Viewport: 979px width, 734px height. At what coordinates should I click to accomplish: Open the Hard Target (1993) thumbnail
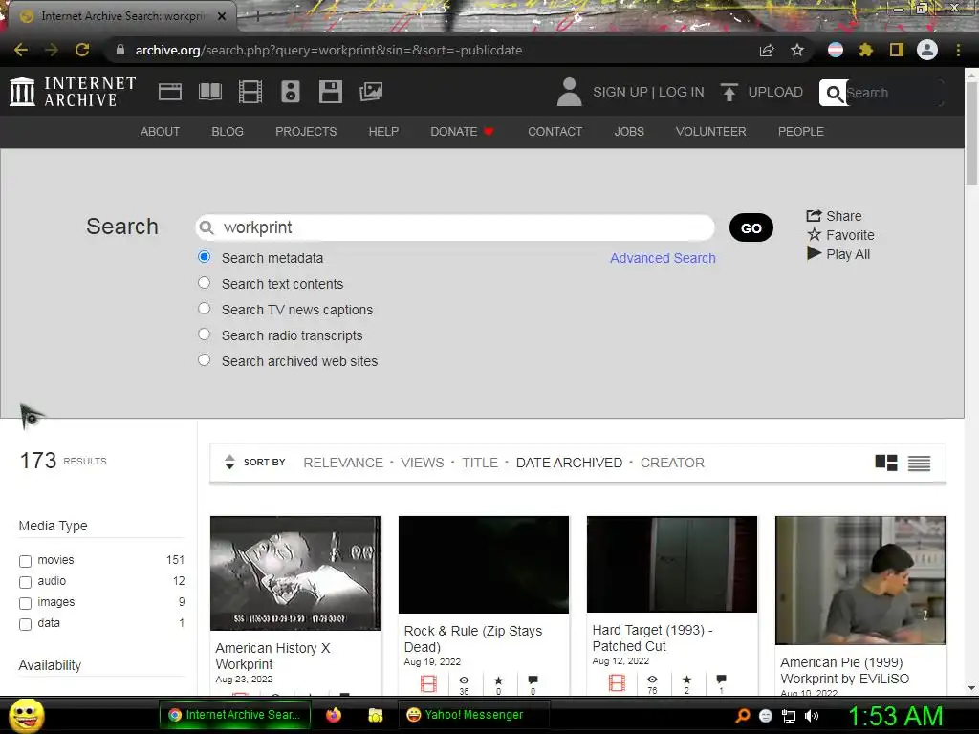tap(672, 564)
